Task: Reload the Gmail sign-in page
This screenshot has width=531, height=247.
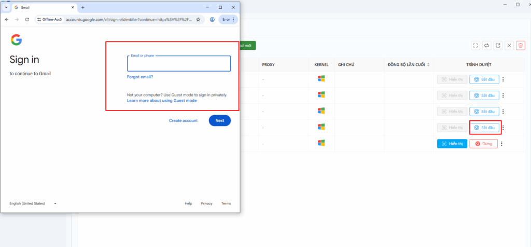Action: pyautogui.click(x=27, y=19)
